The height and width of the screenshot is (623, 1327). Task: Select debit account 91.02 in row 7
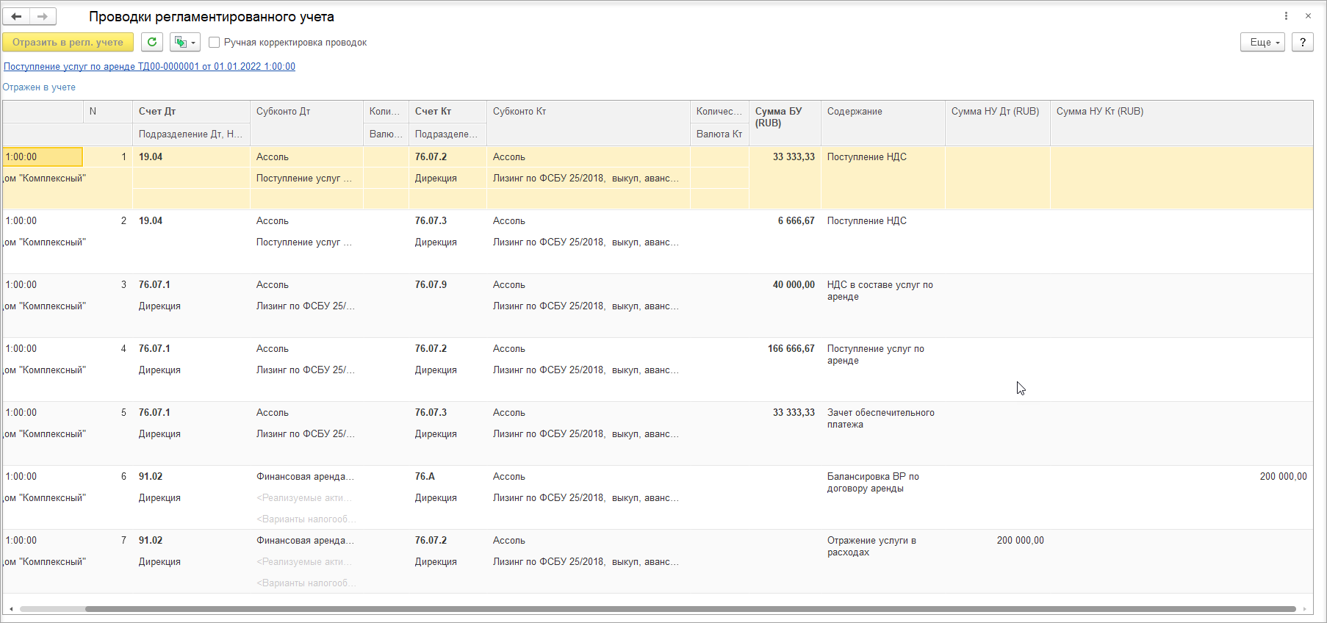(151, 540)
